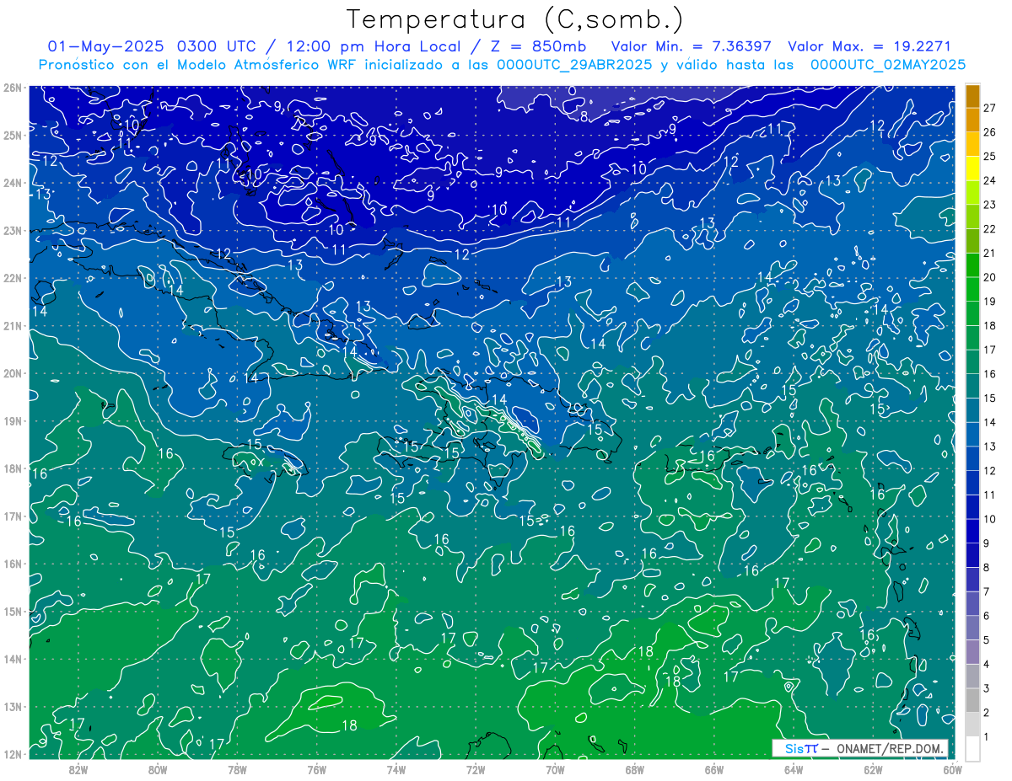The image size is (1012, 781).
Task: Click the 72W longitude axis label
Action: [x=476, y=769]
